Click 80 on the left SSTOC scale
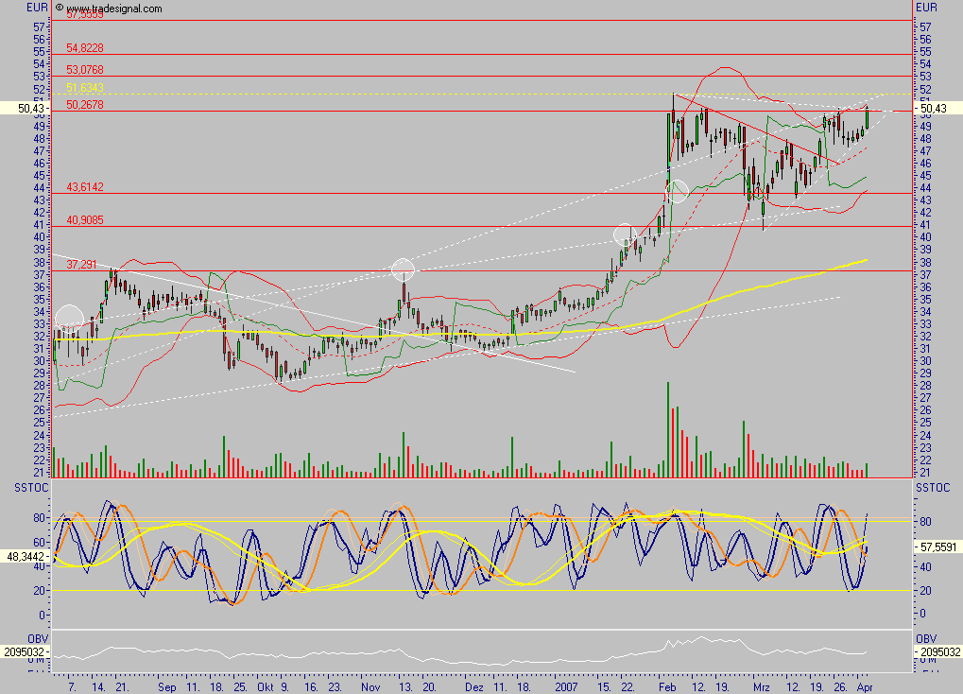Screen dimensions: 963x694 point(40,517)
